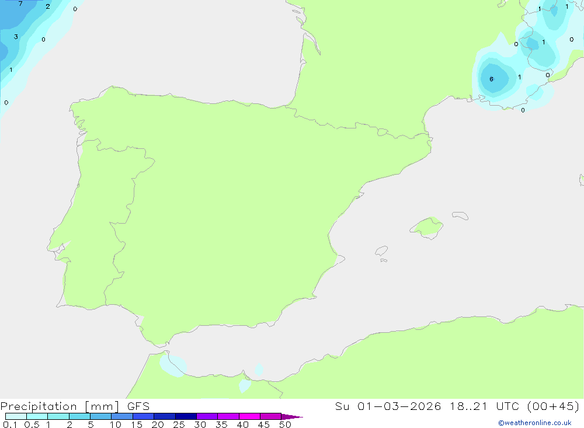This screenshot has width=584, height=428.
Task: Click the '6' precipitation value over southern France
Action: click(x=491, y=79)
